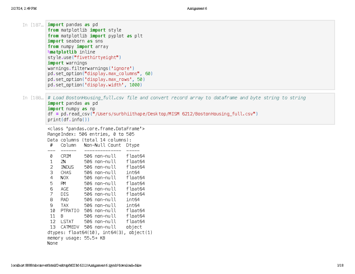Viewport: 355px width, 274px height.
Task: Click the 1/18 page number indicator
Action: point(340,265)
